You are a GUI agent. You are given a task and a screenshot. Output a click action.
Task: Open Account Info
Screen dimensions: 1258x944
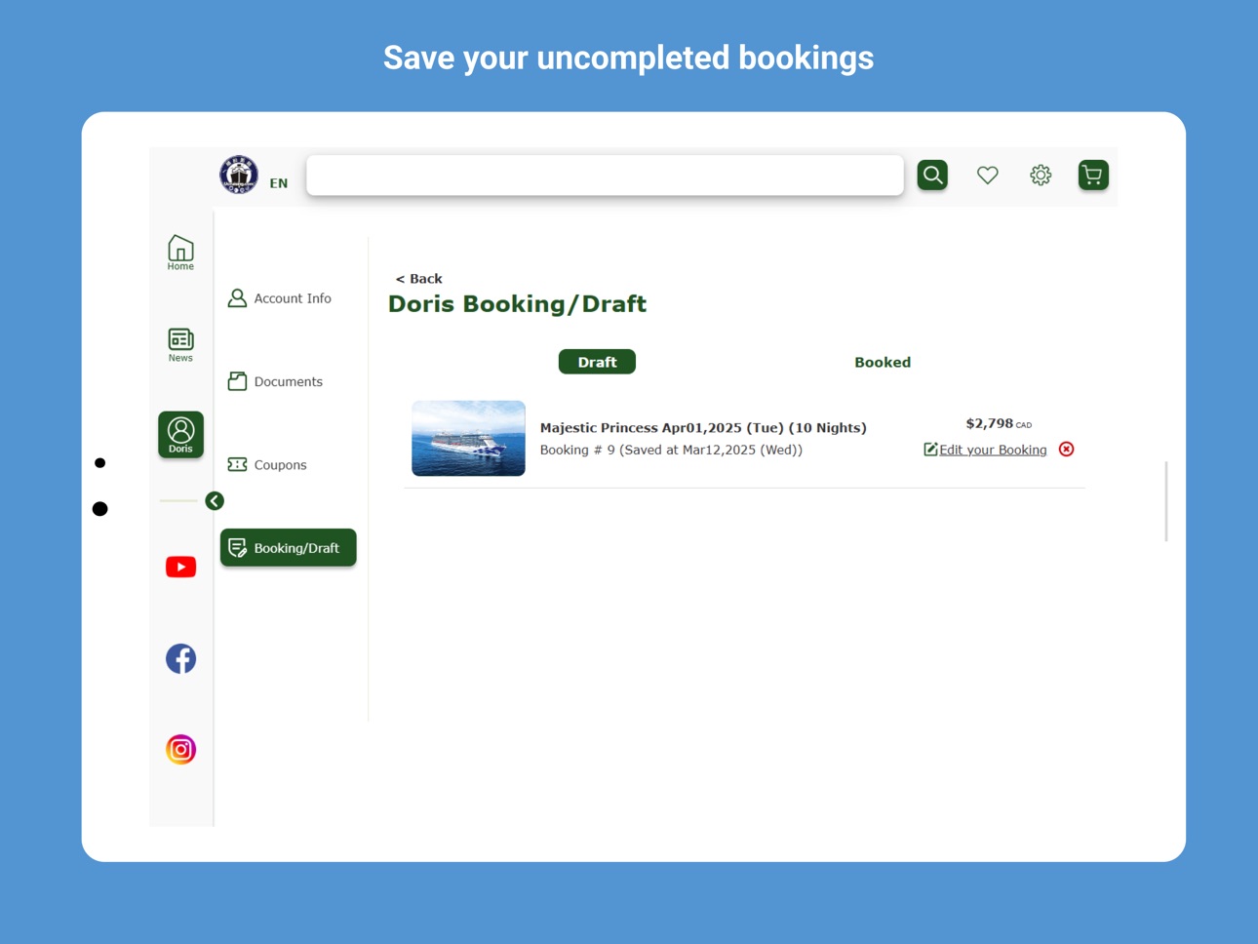point(280,298)
